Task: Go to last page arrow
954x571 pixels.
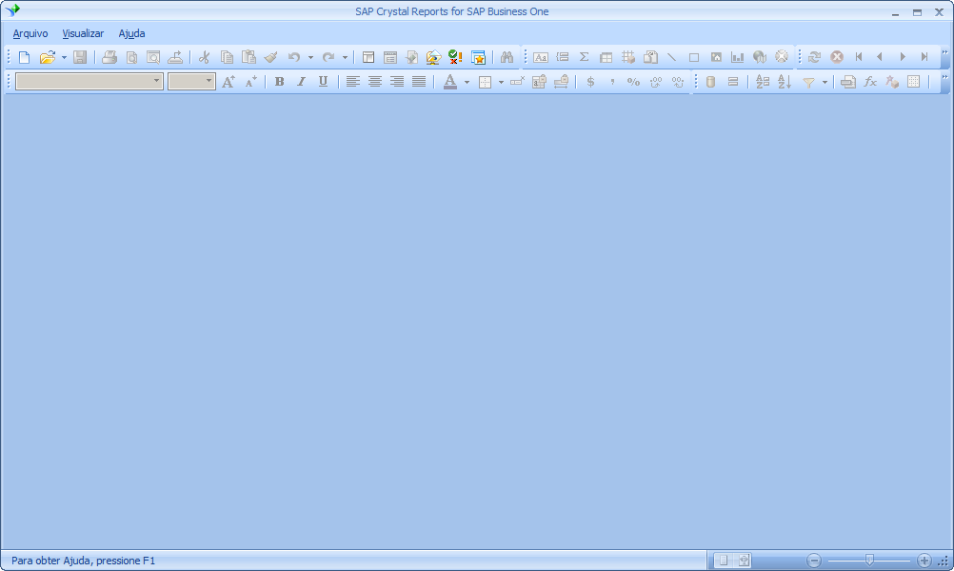Action: point(924,57)
